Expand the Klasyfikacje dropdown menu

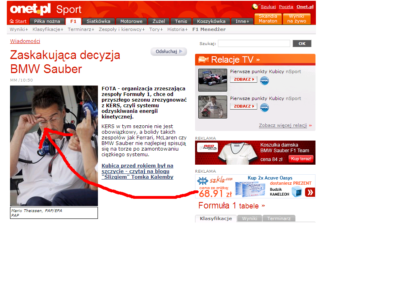pos(48,29)
